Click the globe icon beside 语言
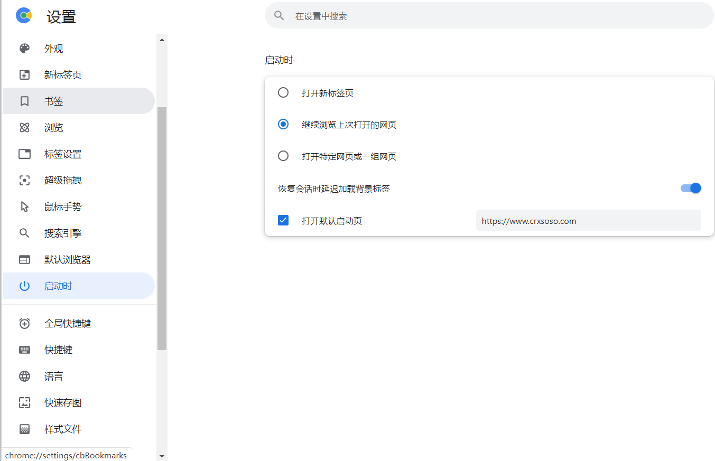This screenshot has width=715, height=461. point(24,376)
